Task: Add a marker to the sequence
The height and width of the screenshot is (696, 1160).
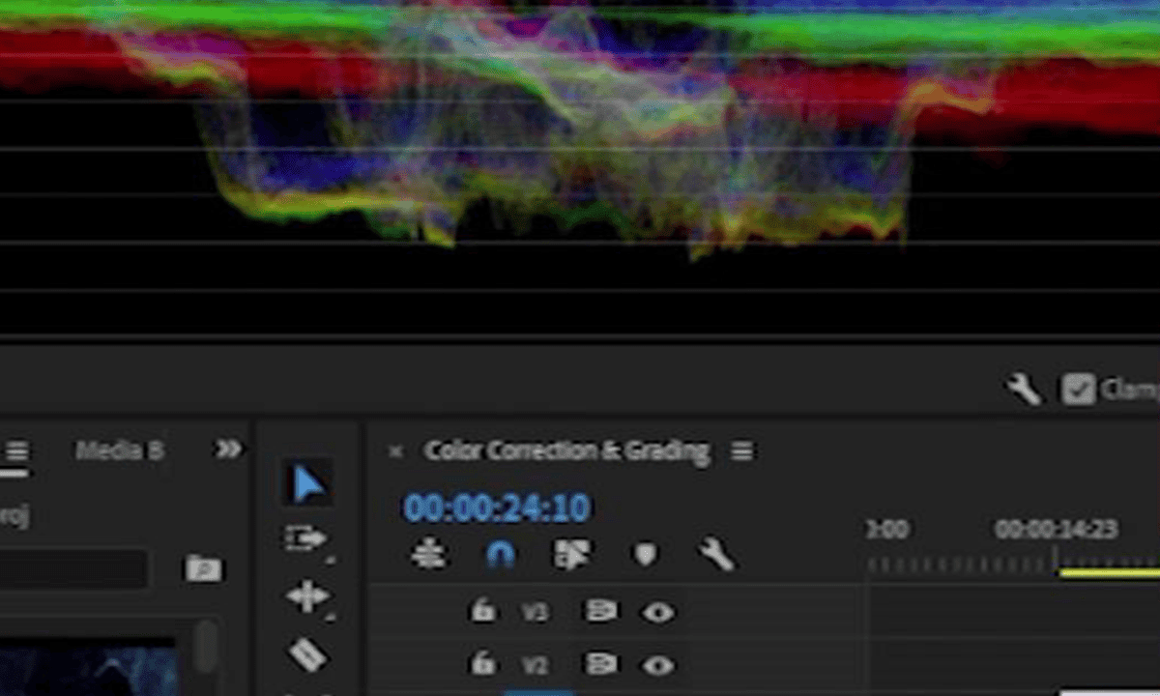Action: coord(645,554)
